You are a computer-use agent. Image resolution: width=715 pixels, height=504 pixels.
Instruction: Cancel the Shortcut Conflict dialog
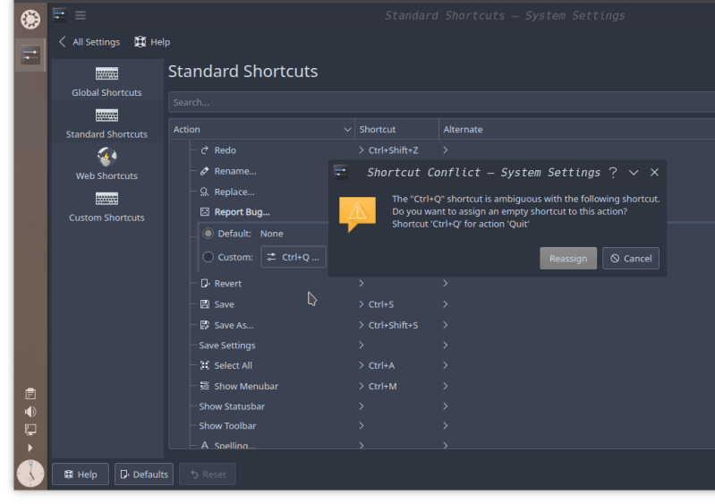pos(631,259)
